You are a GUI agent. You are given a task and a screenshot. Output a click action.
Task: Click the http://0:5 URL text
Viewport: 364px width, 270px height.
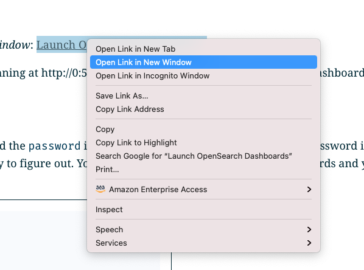[64, 73]
